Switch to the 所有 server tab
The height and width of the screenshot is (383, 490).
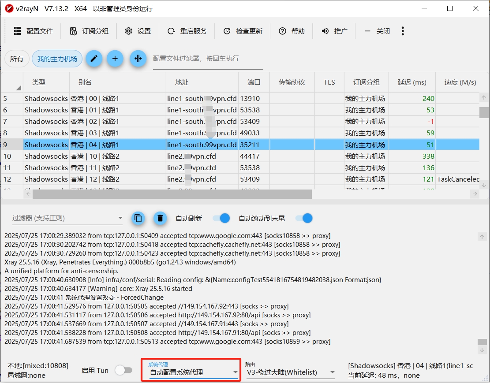(x=17, y=58)
